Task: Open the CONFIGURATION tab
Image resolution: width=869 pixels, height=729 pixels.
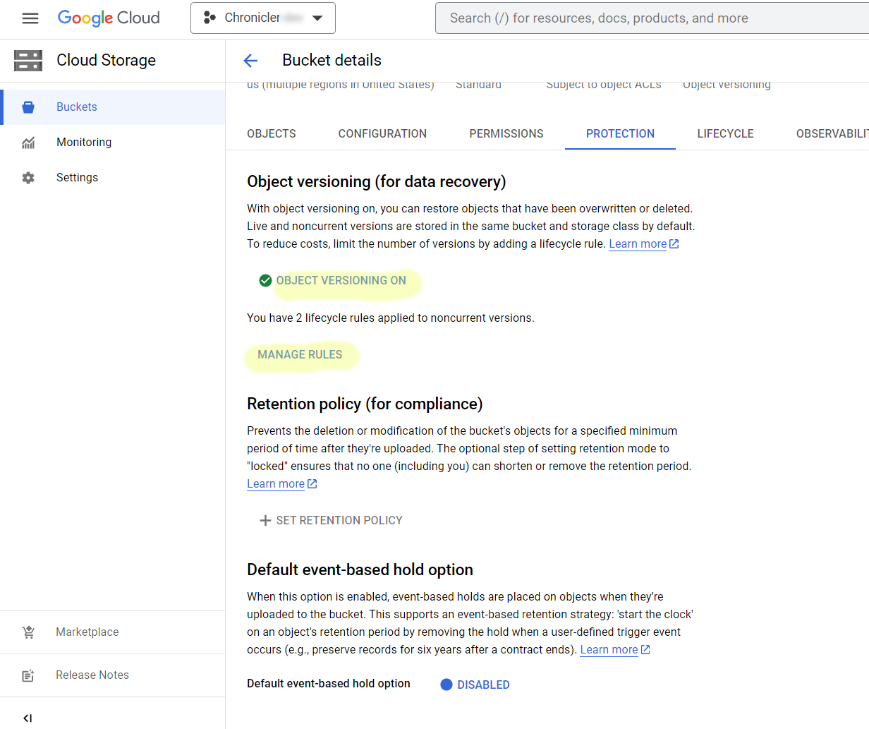Action: click(x=382, y=133)
